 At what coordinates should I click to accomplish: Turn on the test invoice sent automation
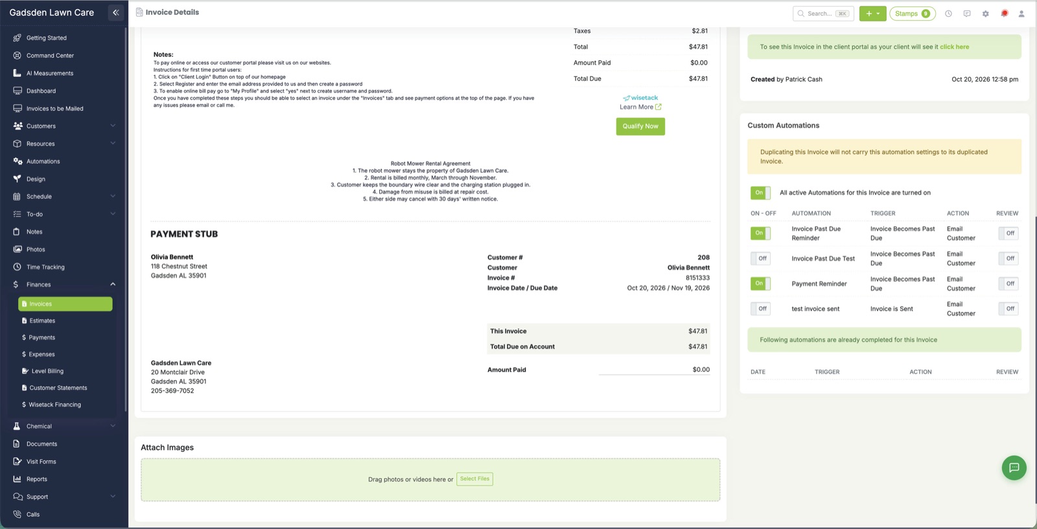[x=760, y=309]
